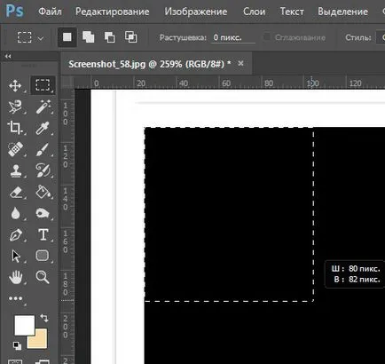Select the Horizontal Type tool
The width and height of the screenshot is (385, 364).
click(x=43, y=234)
